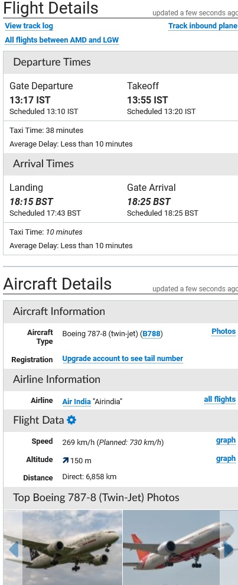
Task: Advance photo carousel with right arrow
Action: (x=229, y=550)
